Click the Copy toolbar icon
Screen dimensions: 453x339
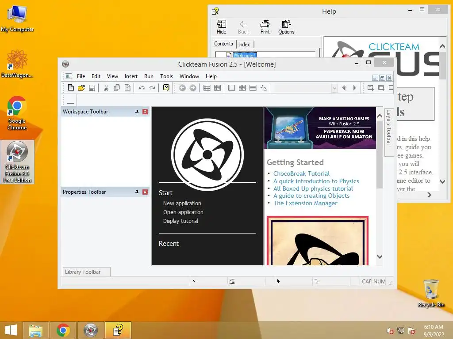(x=117, y=88)
